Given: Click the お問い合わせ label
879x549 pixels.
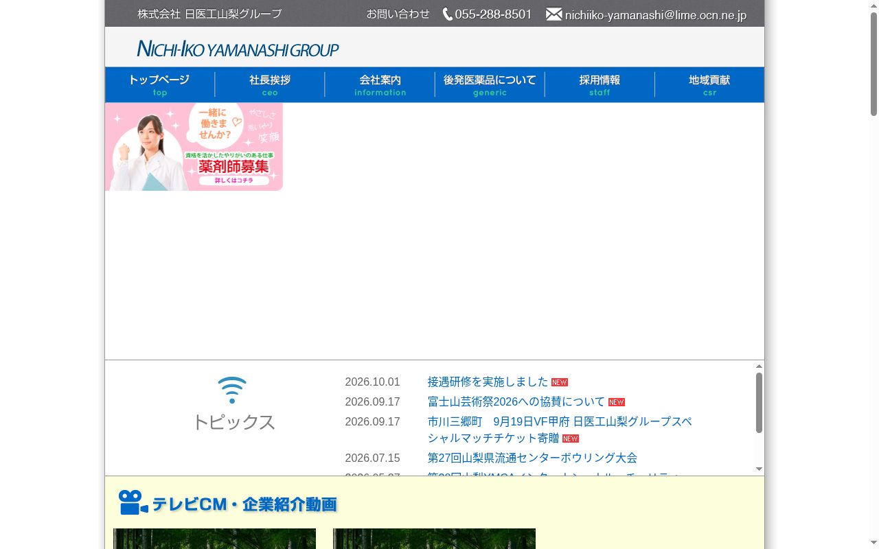Looking at the screenshot, I should coord(398,14).
